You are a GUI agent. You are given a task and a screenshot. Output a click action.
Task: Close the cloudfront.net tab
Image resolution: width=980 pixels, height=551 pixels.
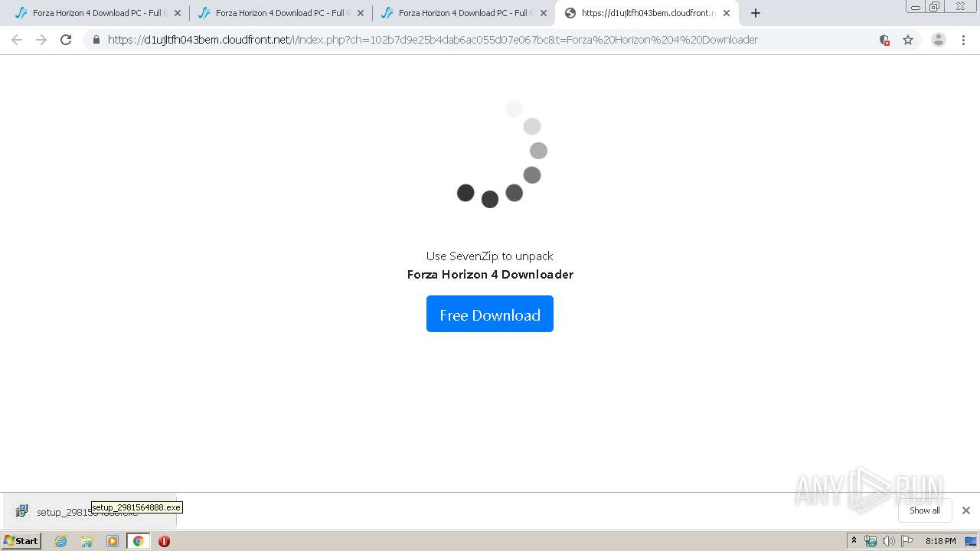tap(727, 13)
